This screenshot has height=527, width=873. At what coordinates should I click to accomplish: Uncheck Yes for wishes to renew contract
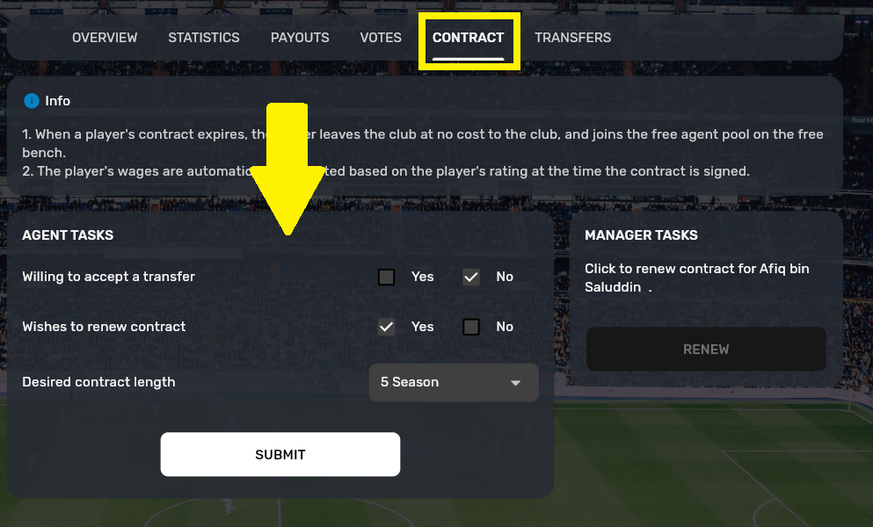pyautogui.click(x=386, y=327)
